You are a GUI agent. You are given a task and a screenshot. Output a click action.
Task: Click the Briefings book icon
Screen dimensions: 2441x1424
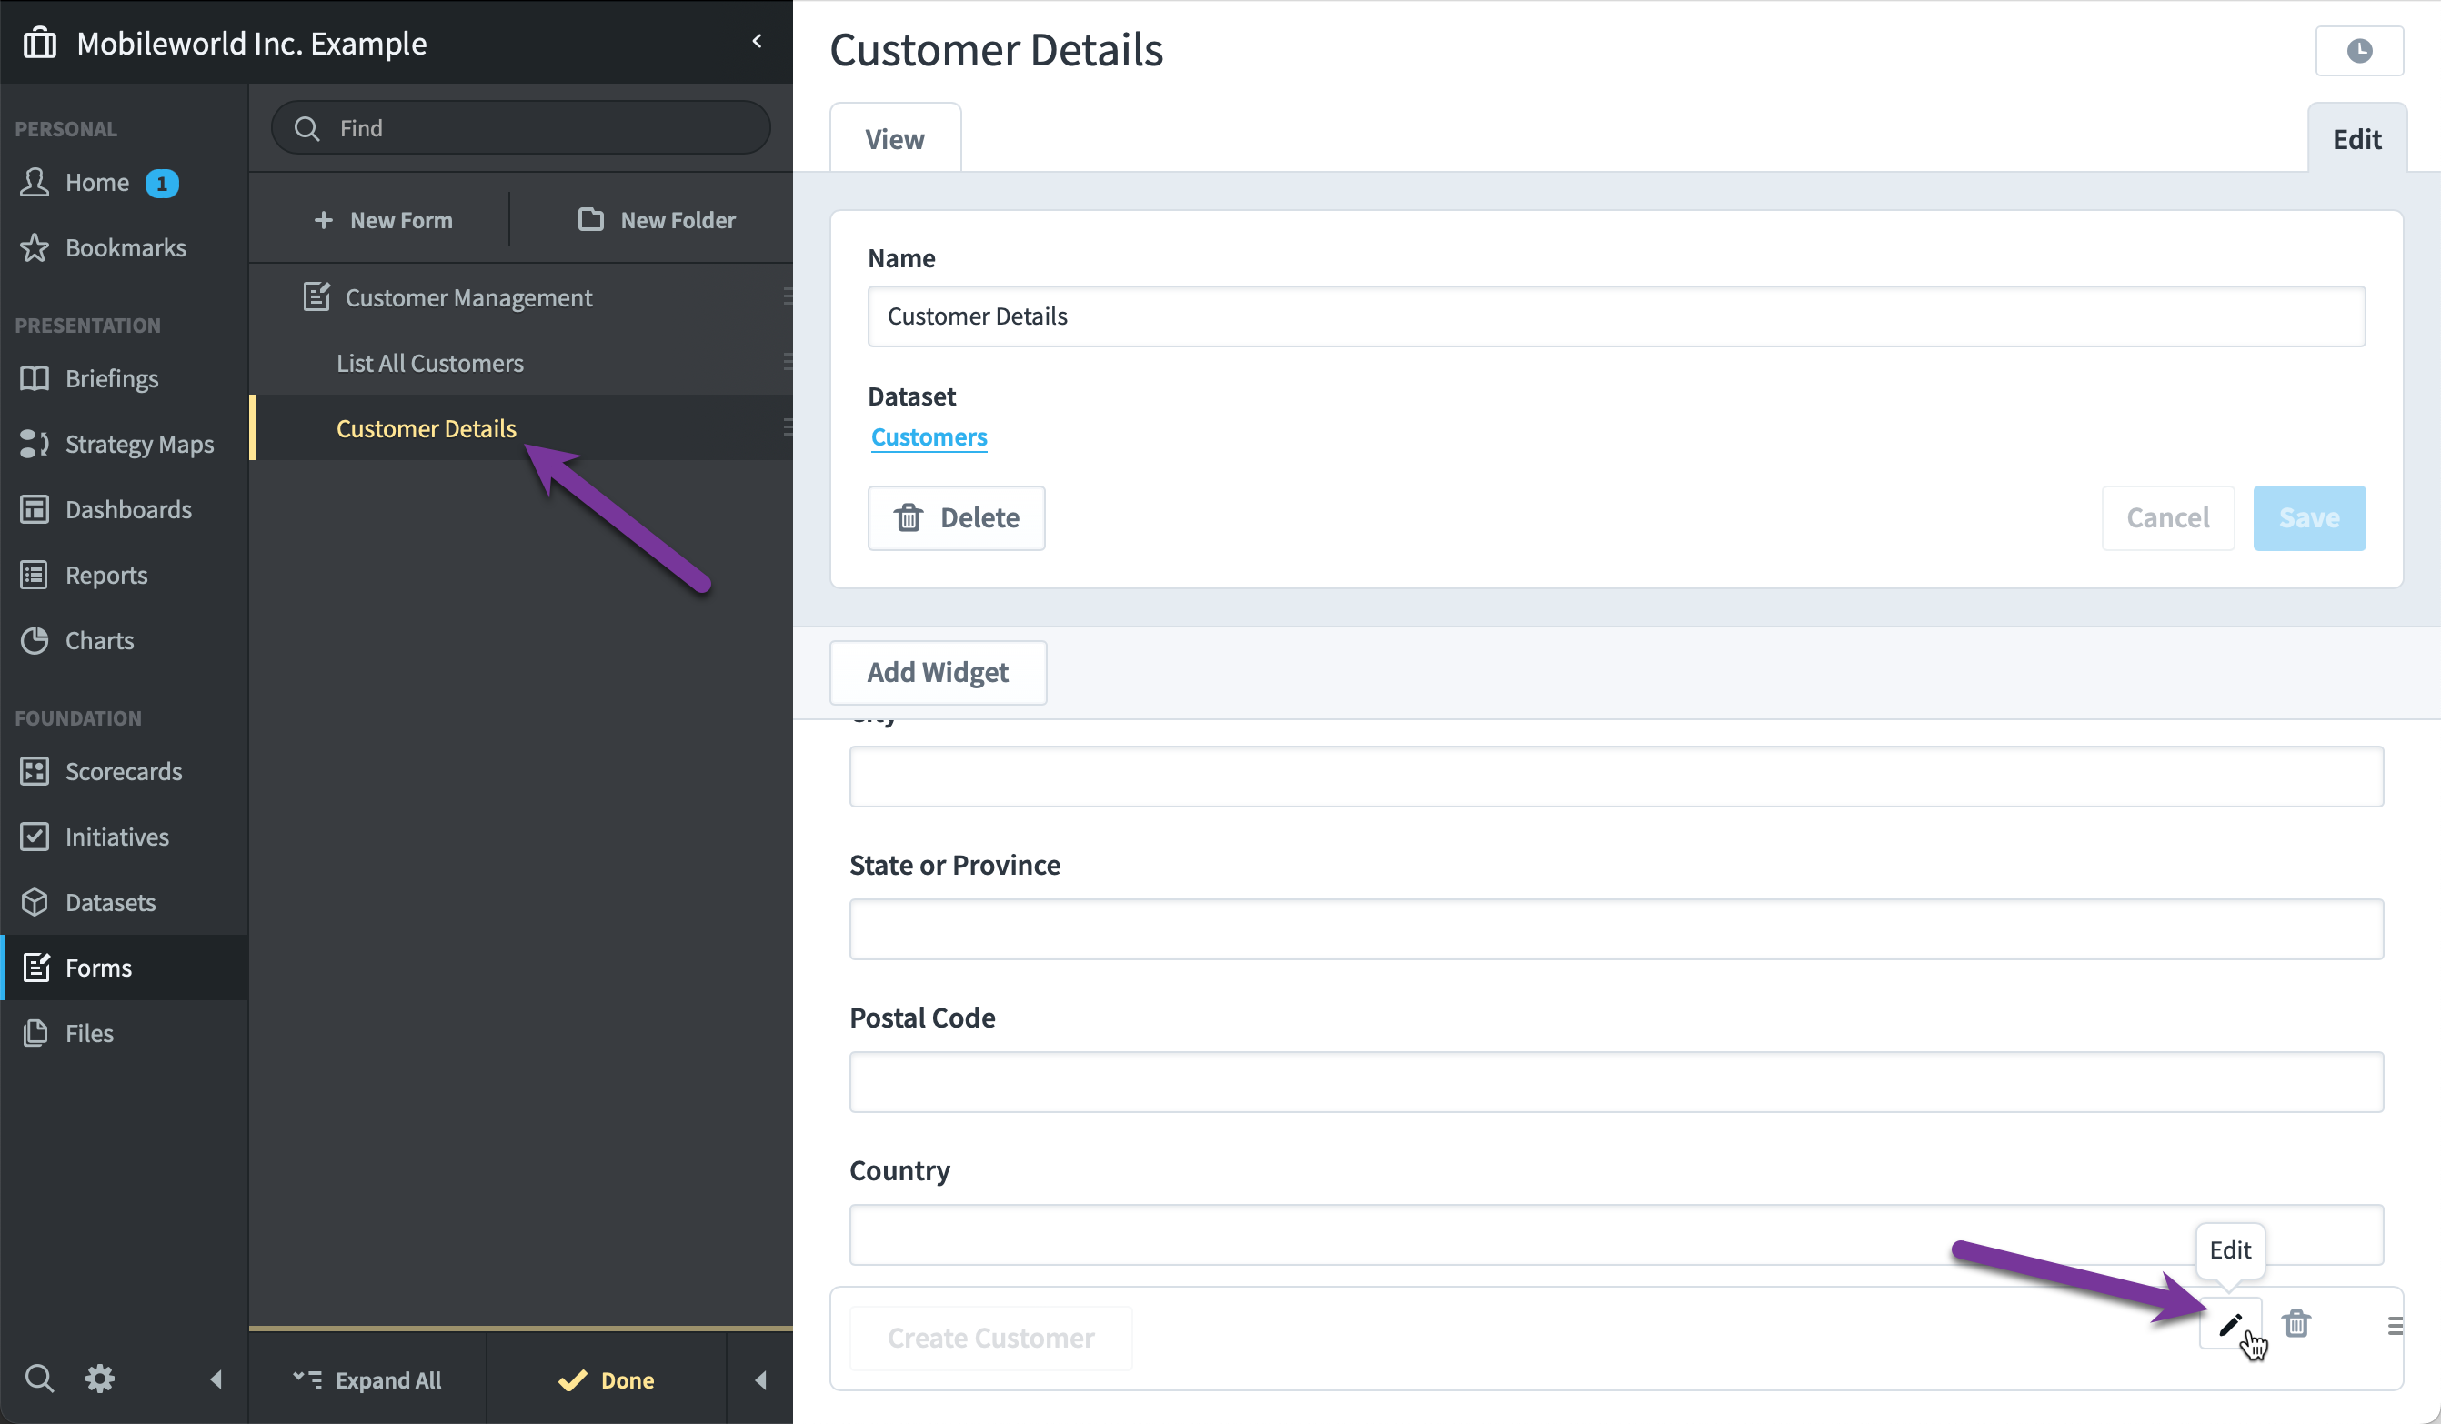click(x=35, y=377)
